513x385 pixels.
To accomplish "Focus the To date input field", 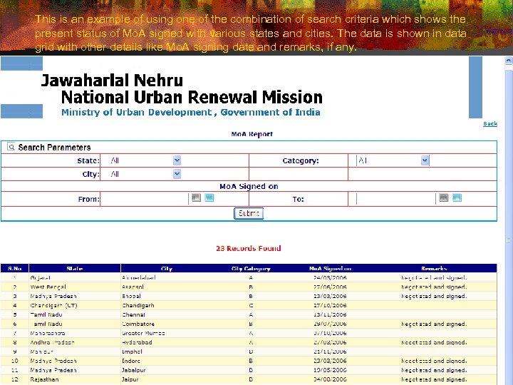I will [396, 199].
